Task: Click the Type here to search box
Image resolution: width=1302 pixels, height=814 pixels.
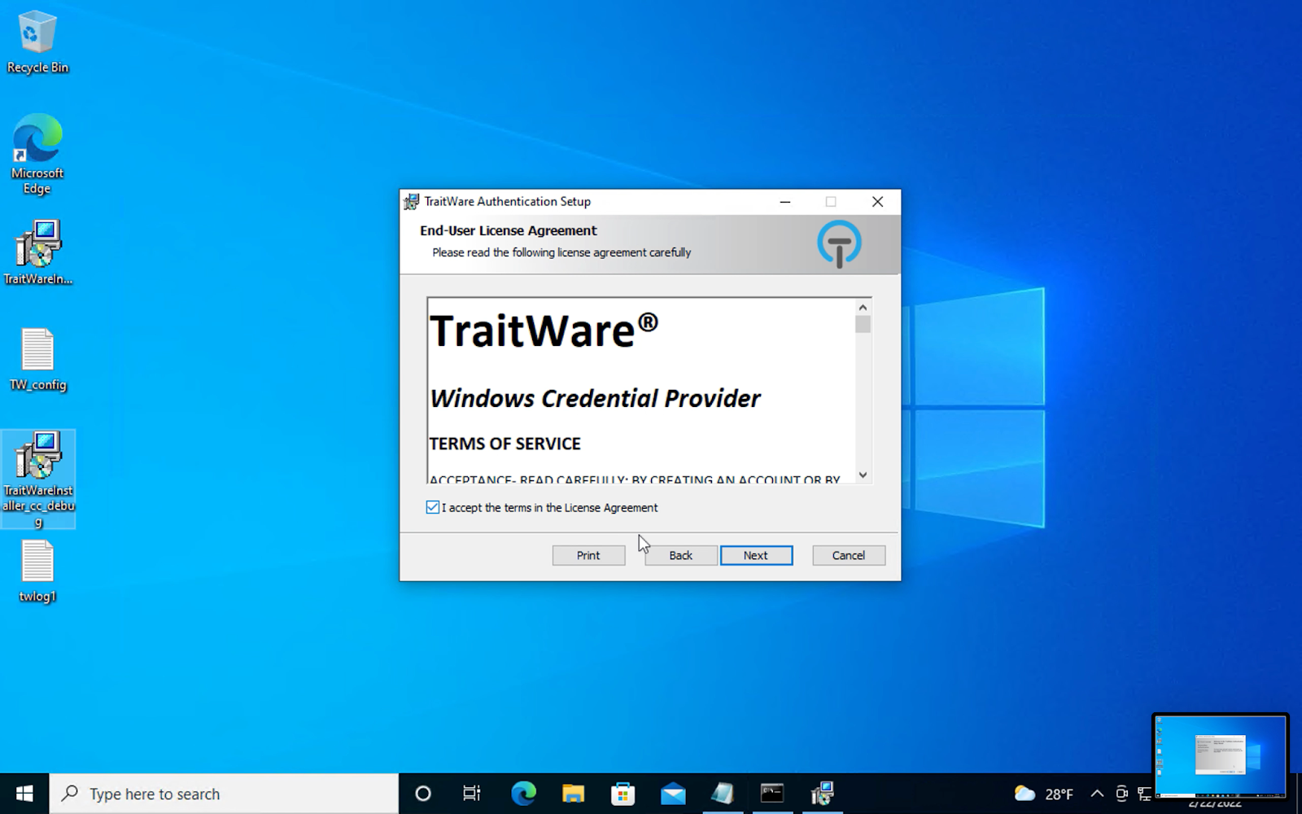Action: pyautogui.click(x=224, y=794)
